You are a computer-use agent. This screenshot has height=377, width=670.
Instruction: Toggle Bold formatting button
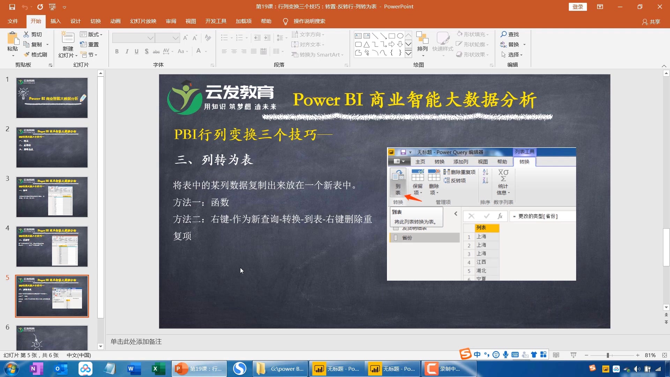(x=117, y=51)
